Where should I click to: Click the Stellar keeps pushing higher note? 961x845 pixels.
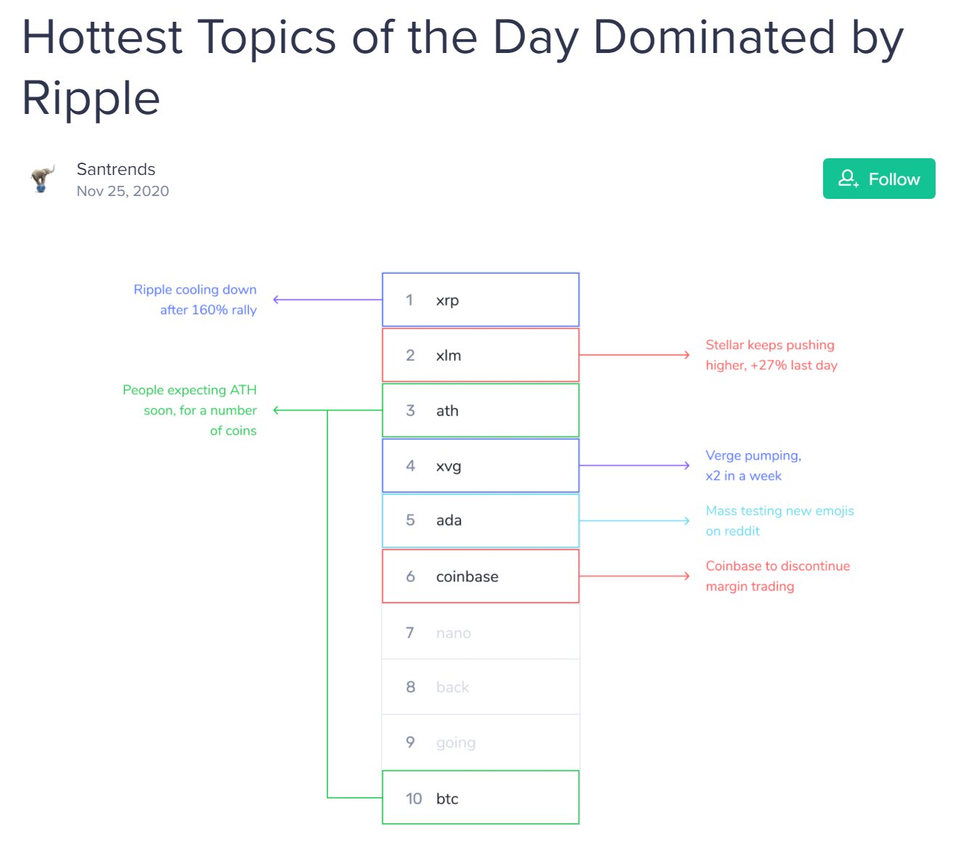(x=772, y=355)
